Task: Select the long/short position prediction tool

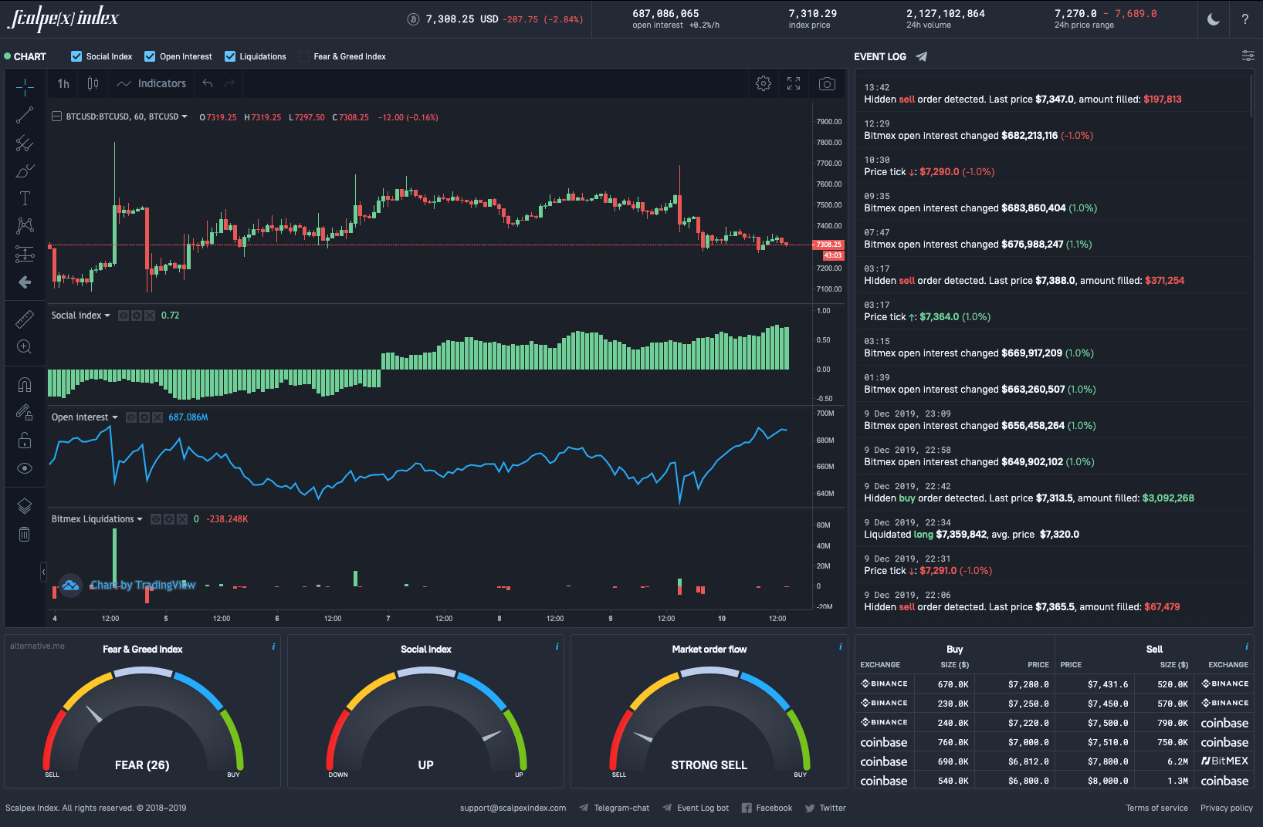Action: pos(25,254)
